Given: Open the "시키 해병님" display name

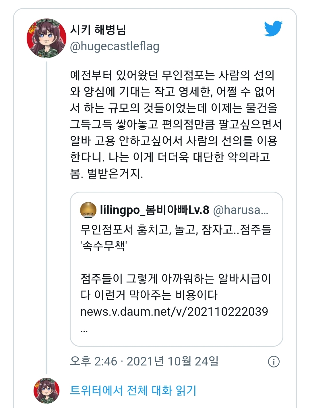Looking at the screenshot, I should pyautogui.click(x=98, y=30).
